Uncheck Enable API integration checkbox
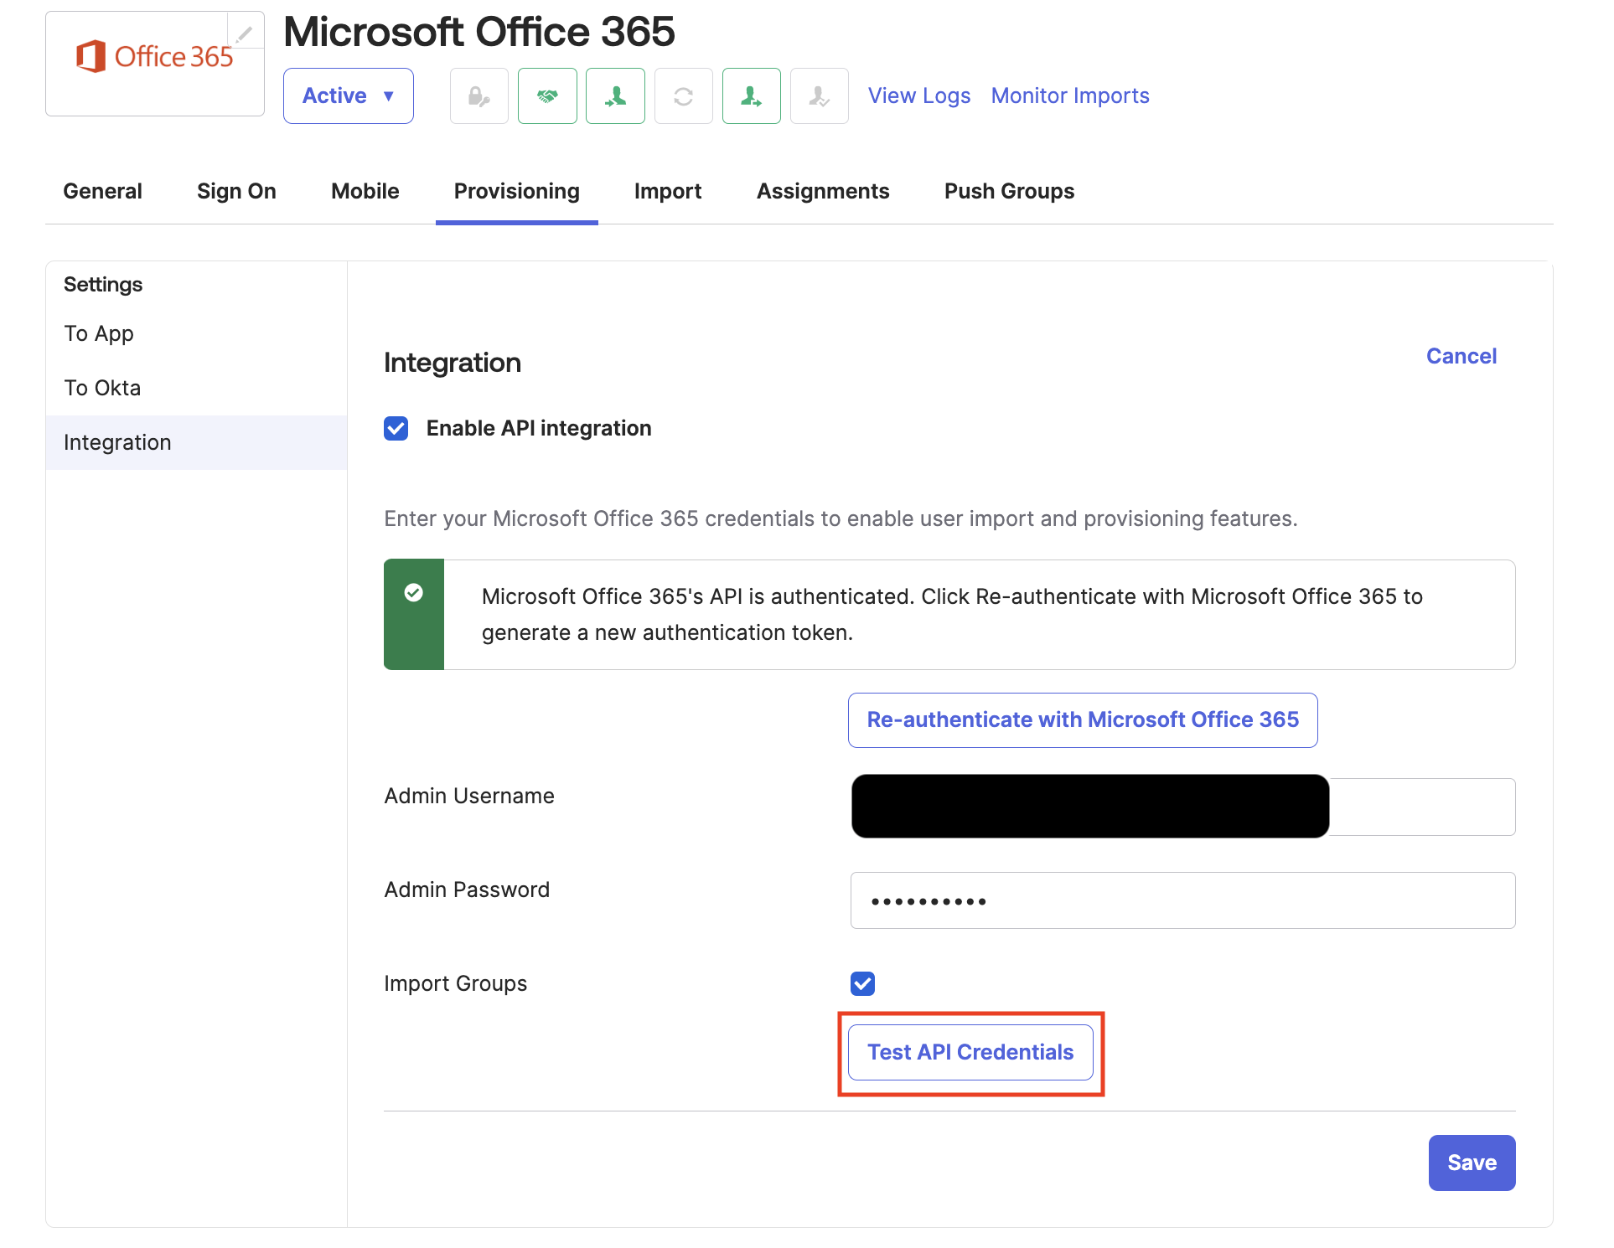Screen dimensions: 1614x1248 click(396, 429)
